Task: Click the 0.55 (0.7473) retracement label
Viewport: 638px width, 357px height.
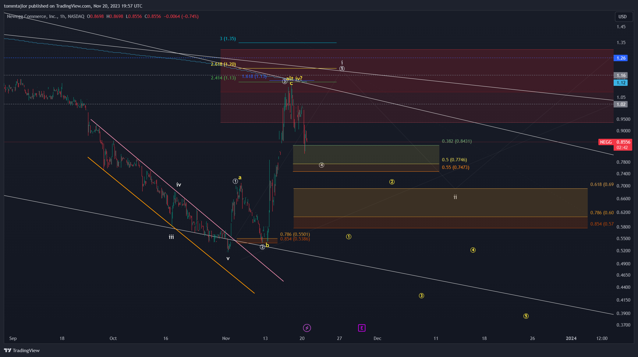Action: [x=455, y=167]
